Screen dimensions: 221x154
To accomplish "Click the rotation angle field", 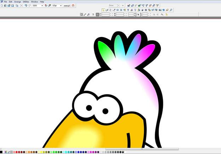I will [145, 14].
